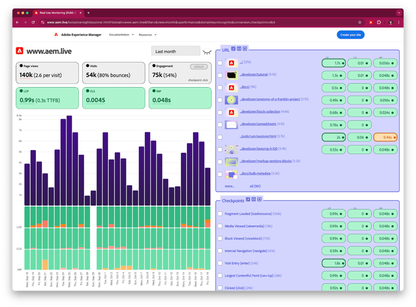
Task: Expand the Resources menu
Action: pyautogui.click(x=148, y=35)
